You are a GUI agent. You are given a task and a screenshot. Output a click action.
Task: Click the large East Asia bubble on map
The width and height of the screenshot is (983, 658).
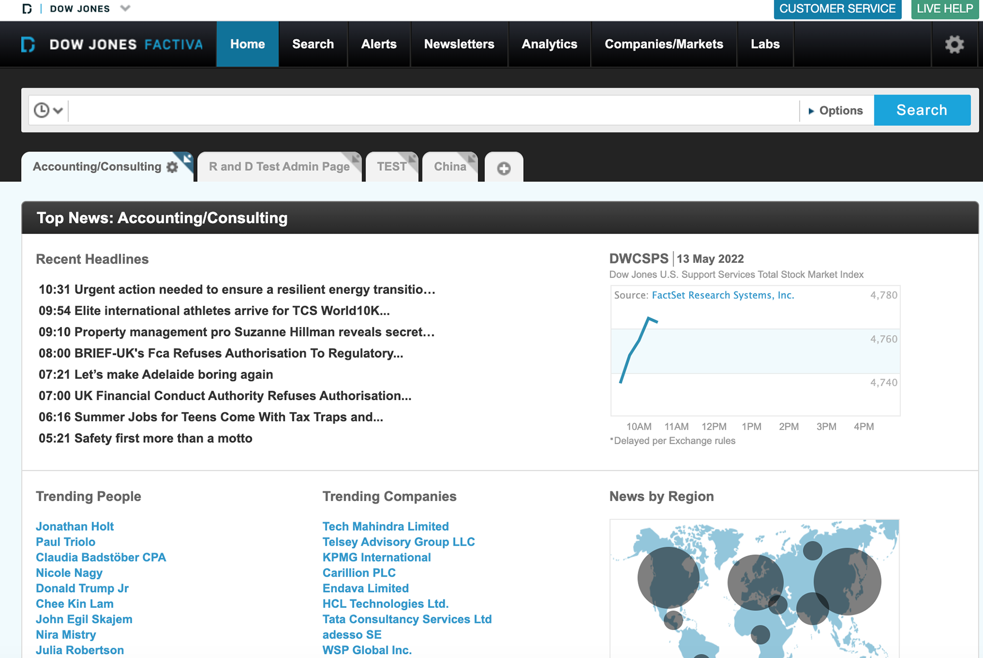[x=847, y=582]
